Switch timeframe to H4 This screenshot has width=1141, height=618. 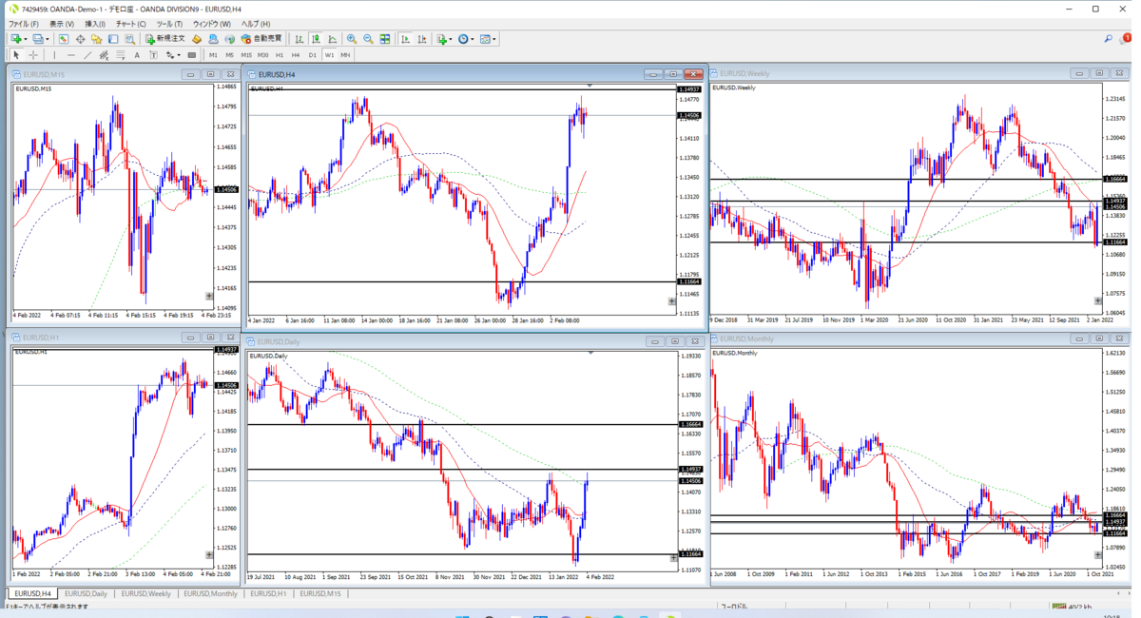point(296,55)
